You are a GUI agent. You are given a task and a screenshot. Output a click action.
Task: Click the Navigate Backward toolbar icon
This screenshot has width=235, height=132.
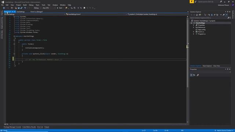point(4,8)
